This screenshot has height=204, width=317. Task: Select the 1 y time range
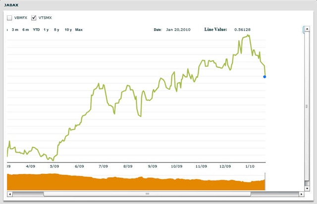coord(46,30)
